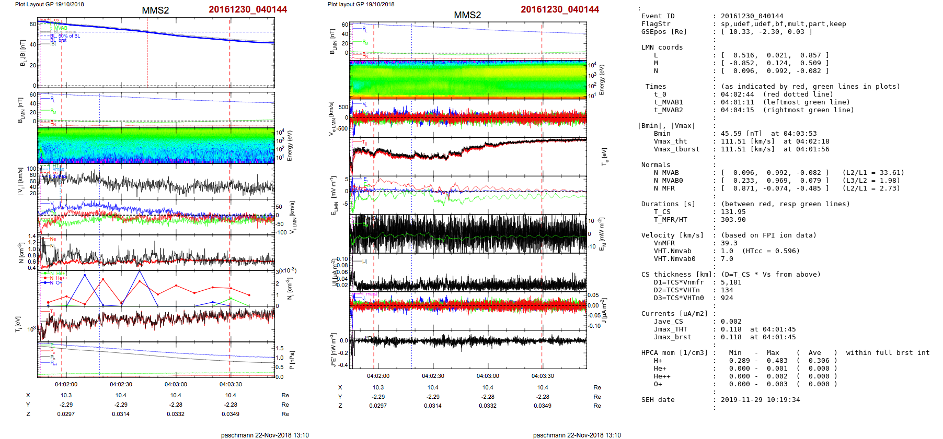943x439 pixels.
Task: Click the Plot Layout GP label at top-left corner
Action: point(49,4)
